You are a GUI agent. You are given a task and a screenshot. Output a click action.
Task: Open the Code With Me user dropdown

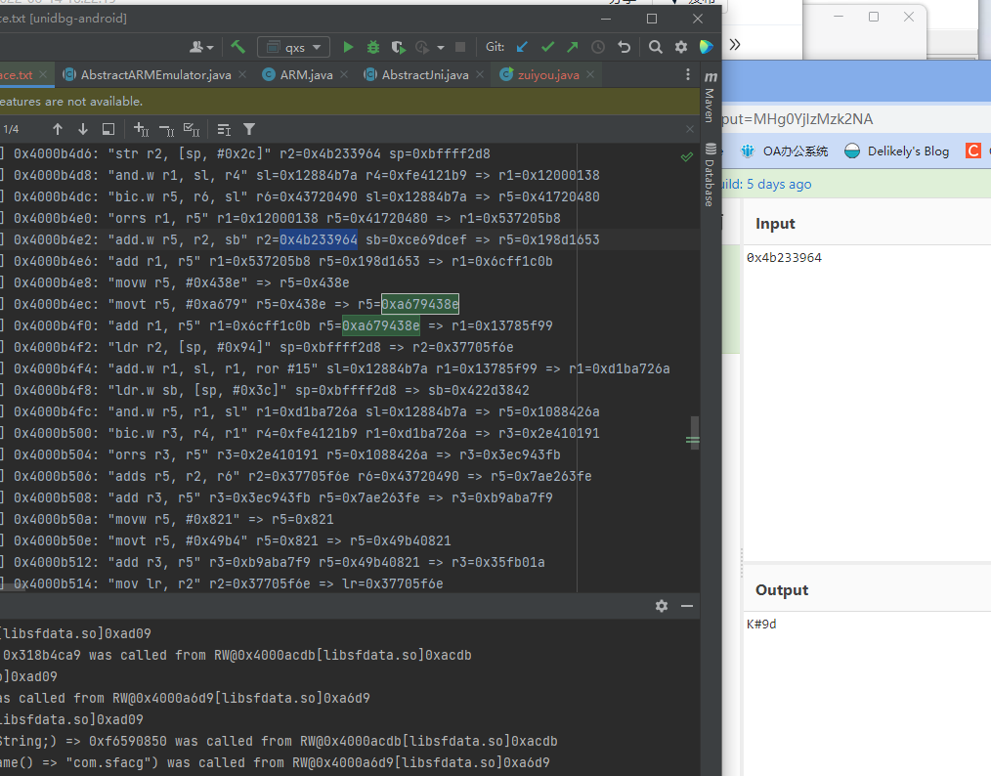pyautogui.click(x=201, y=47)
